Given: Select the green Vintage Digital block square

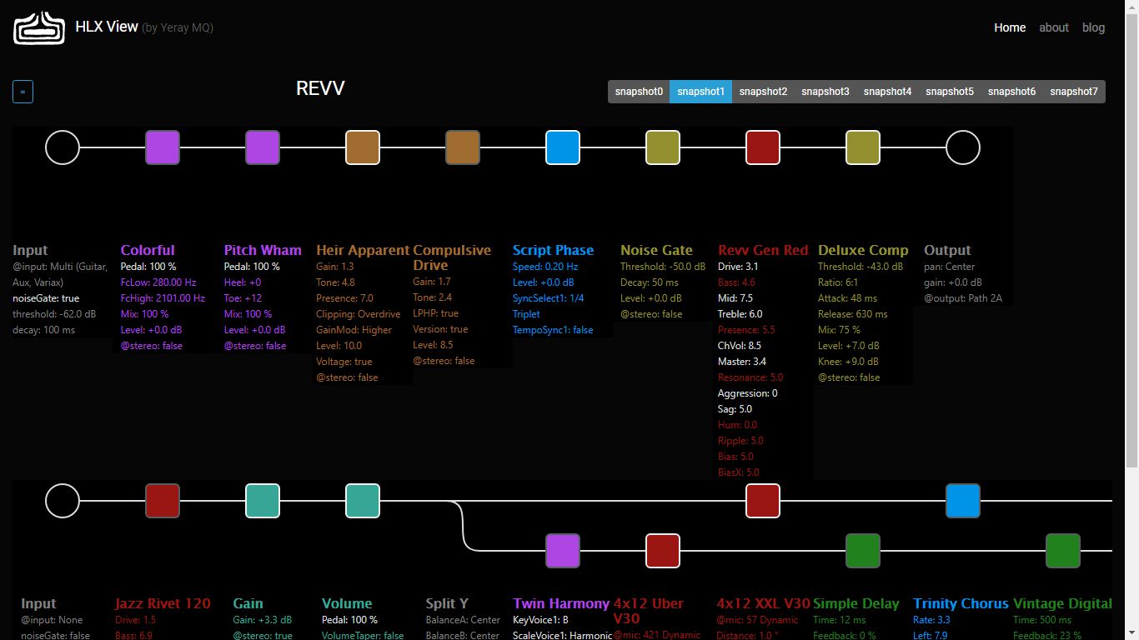Looking at the screenshot, I should [x=1063, y=551].
